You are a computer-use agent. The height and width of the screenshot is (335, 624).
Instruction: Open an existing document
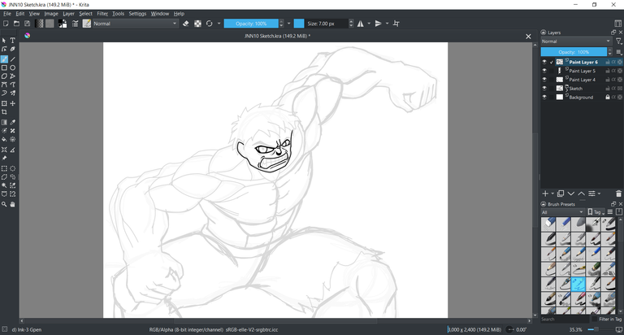coord(16,24)
